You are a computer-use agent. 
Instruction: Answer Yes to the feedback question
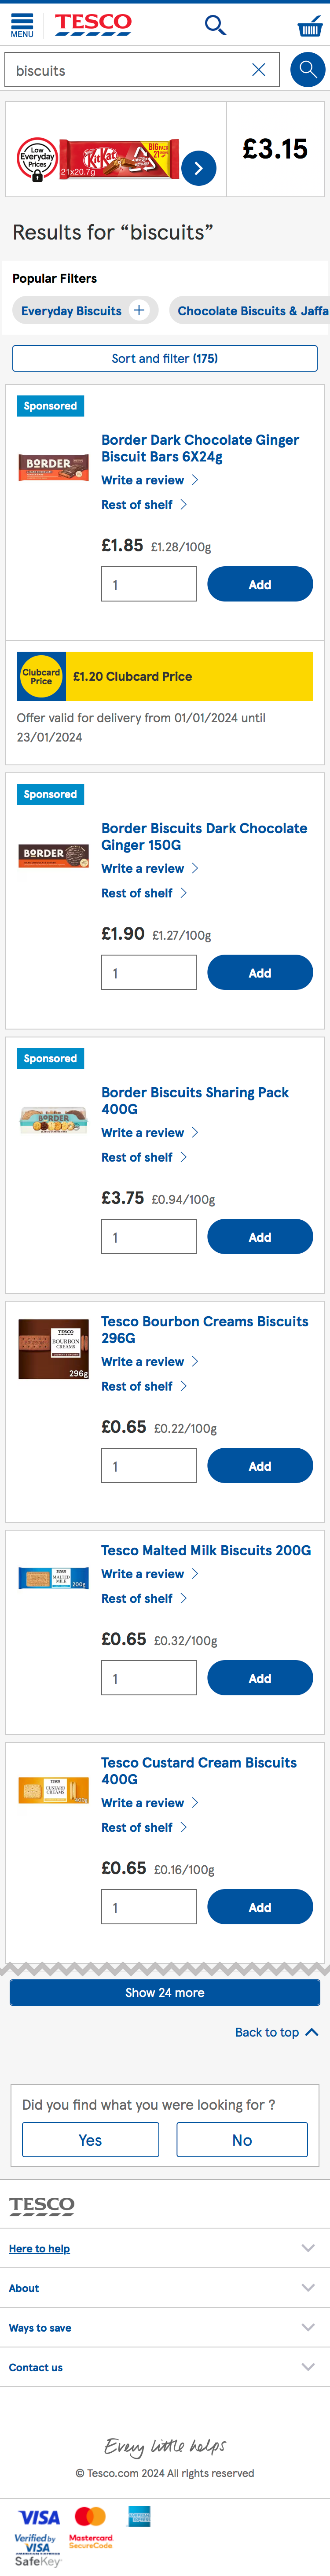tap(90, 2139)
